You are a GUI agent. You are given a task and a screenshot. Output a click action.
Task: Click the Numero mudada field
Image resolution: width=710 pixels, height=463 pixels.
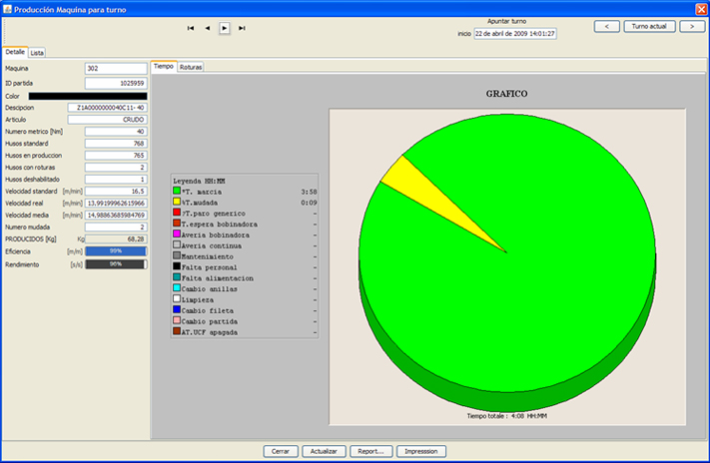click(116, 228)
